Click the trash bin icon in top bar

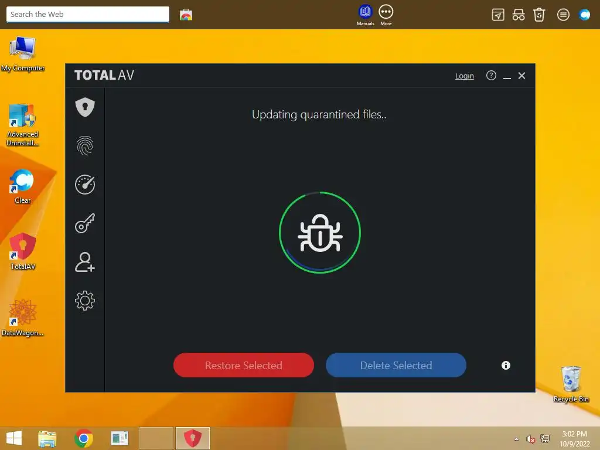539,15
